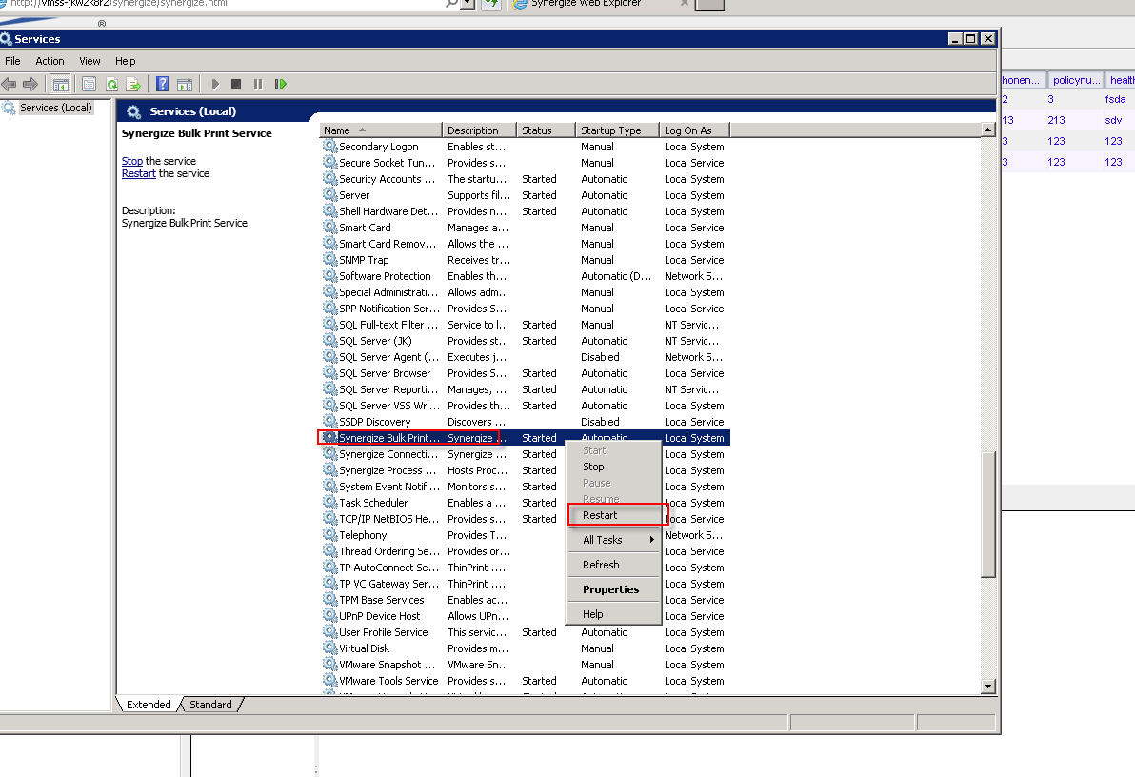Choose Restart in the context menu

[613, 515]
